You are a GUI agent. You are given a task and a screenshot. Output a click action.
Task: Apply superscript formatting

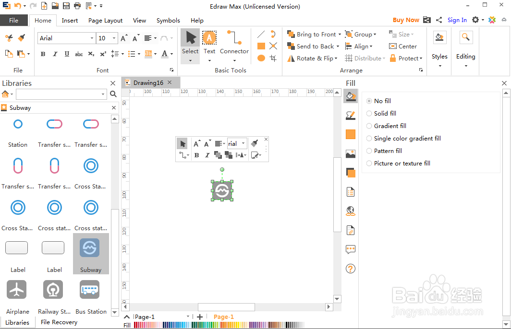click(x=103, y=54)
